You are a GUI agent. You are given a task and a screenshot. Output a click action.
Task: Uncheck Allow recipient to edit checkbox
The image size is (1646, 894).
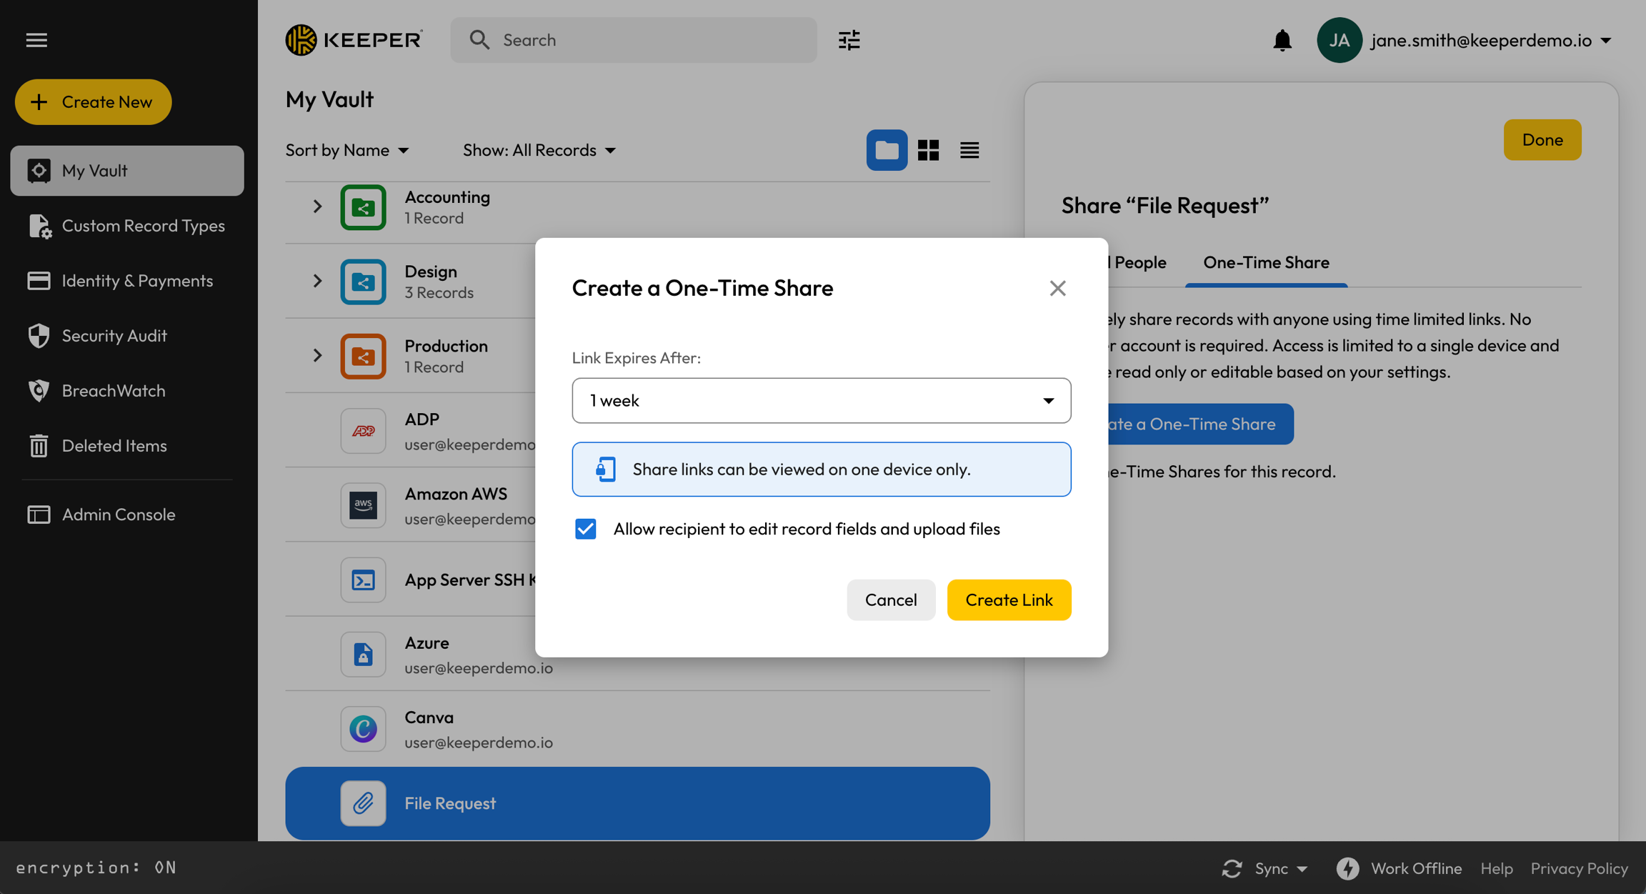coord(586,529)
